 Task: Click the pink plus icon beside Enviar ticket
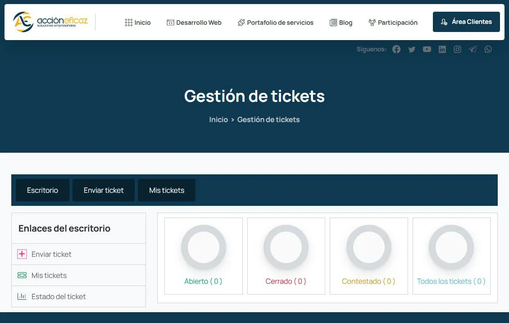pos(22,254)
